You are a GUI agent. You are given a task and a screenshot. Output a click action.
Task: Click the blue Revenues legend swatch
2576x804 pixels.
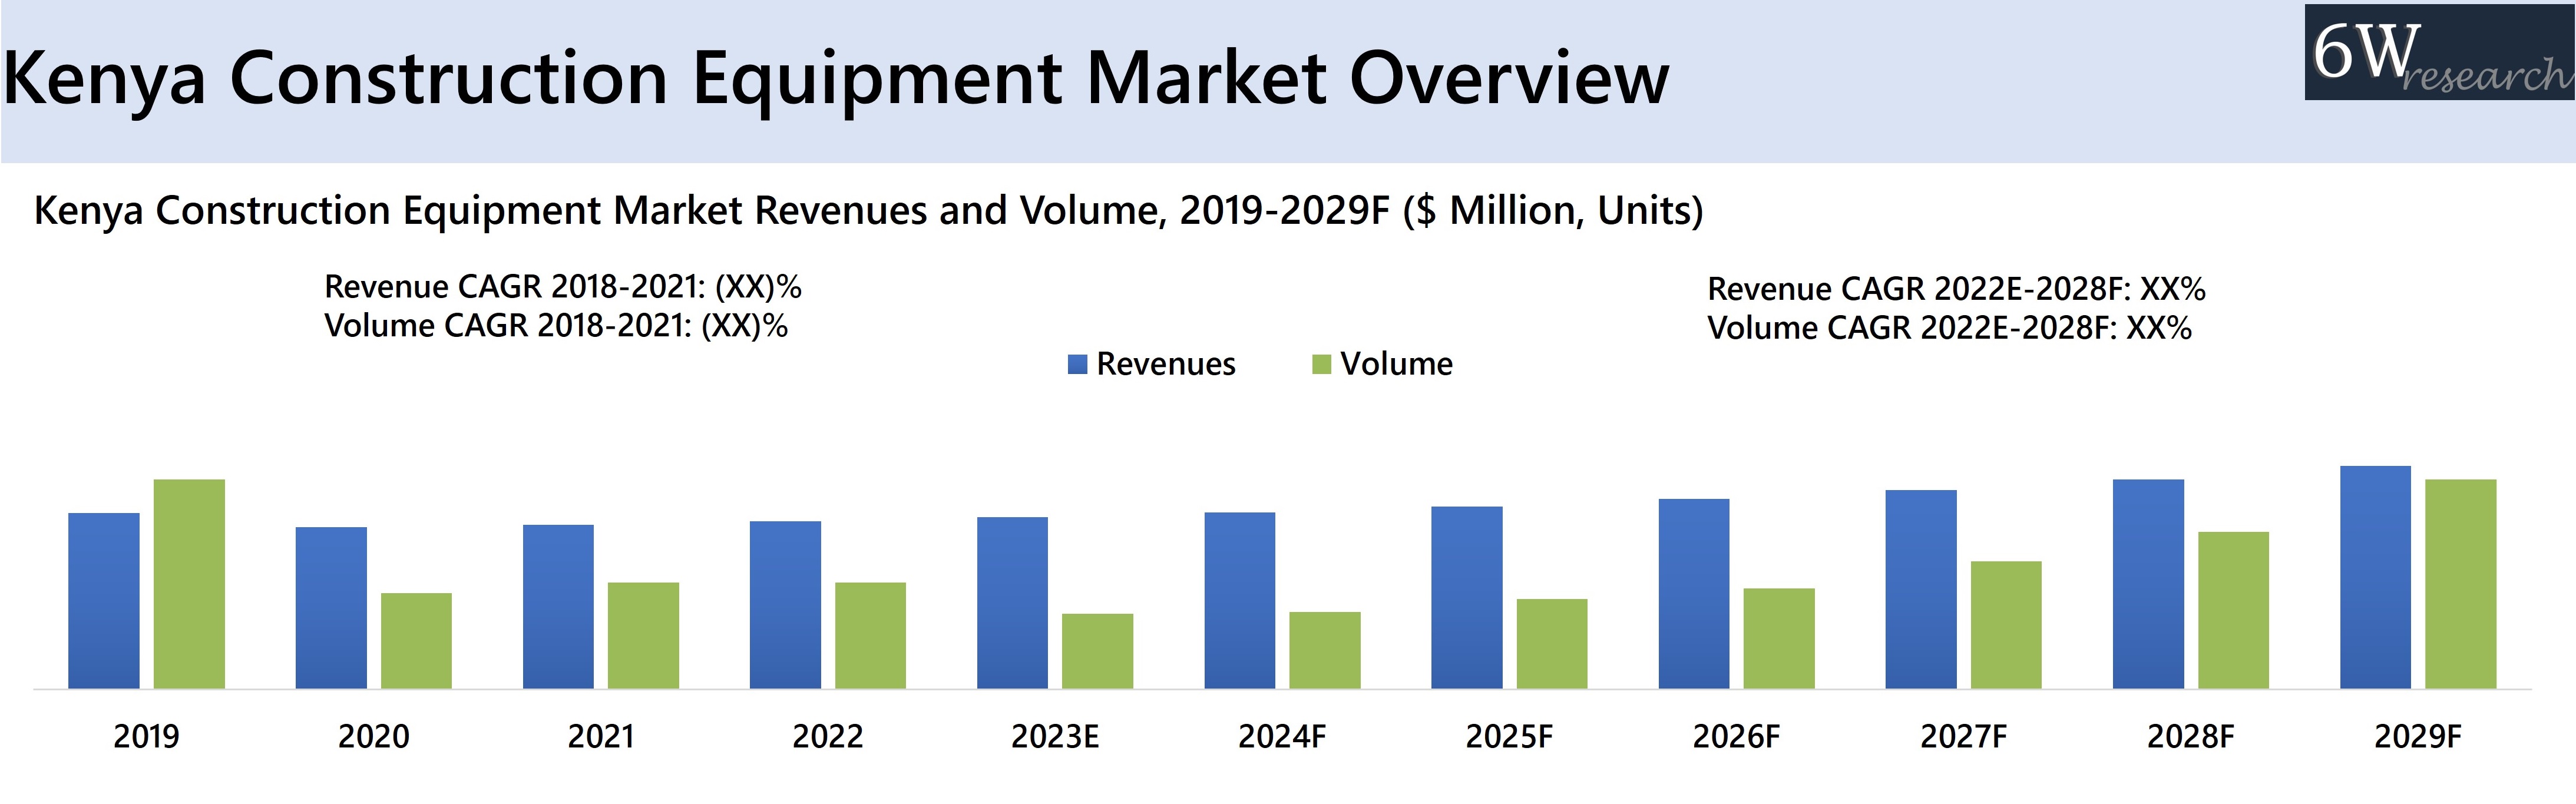pyautogui.click(x=1077, y=364)
